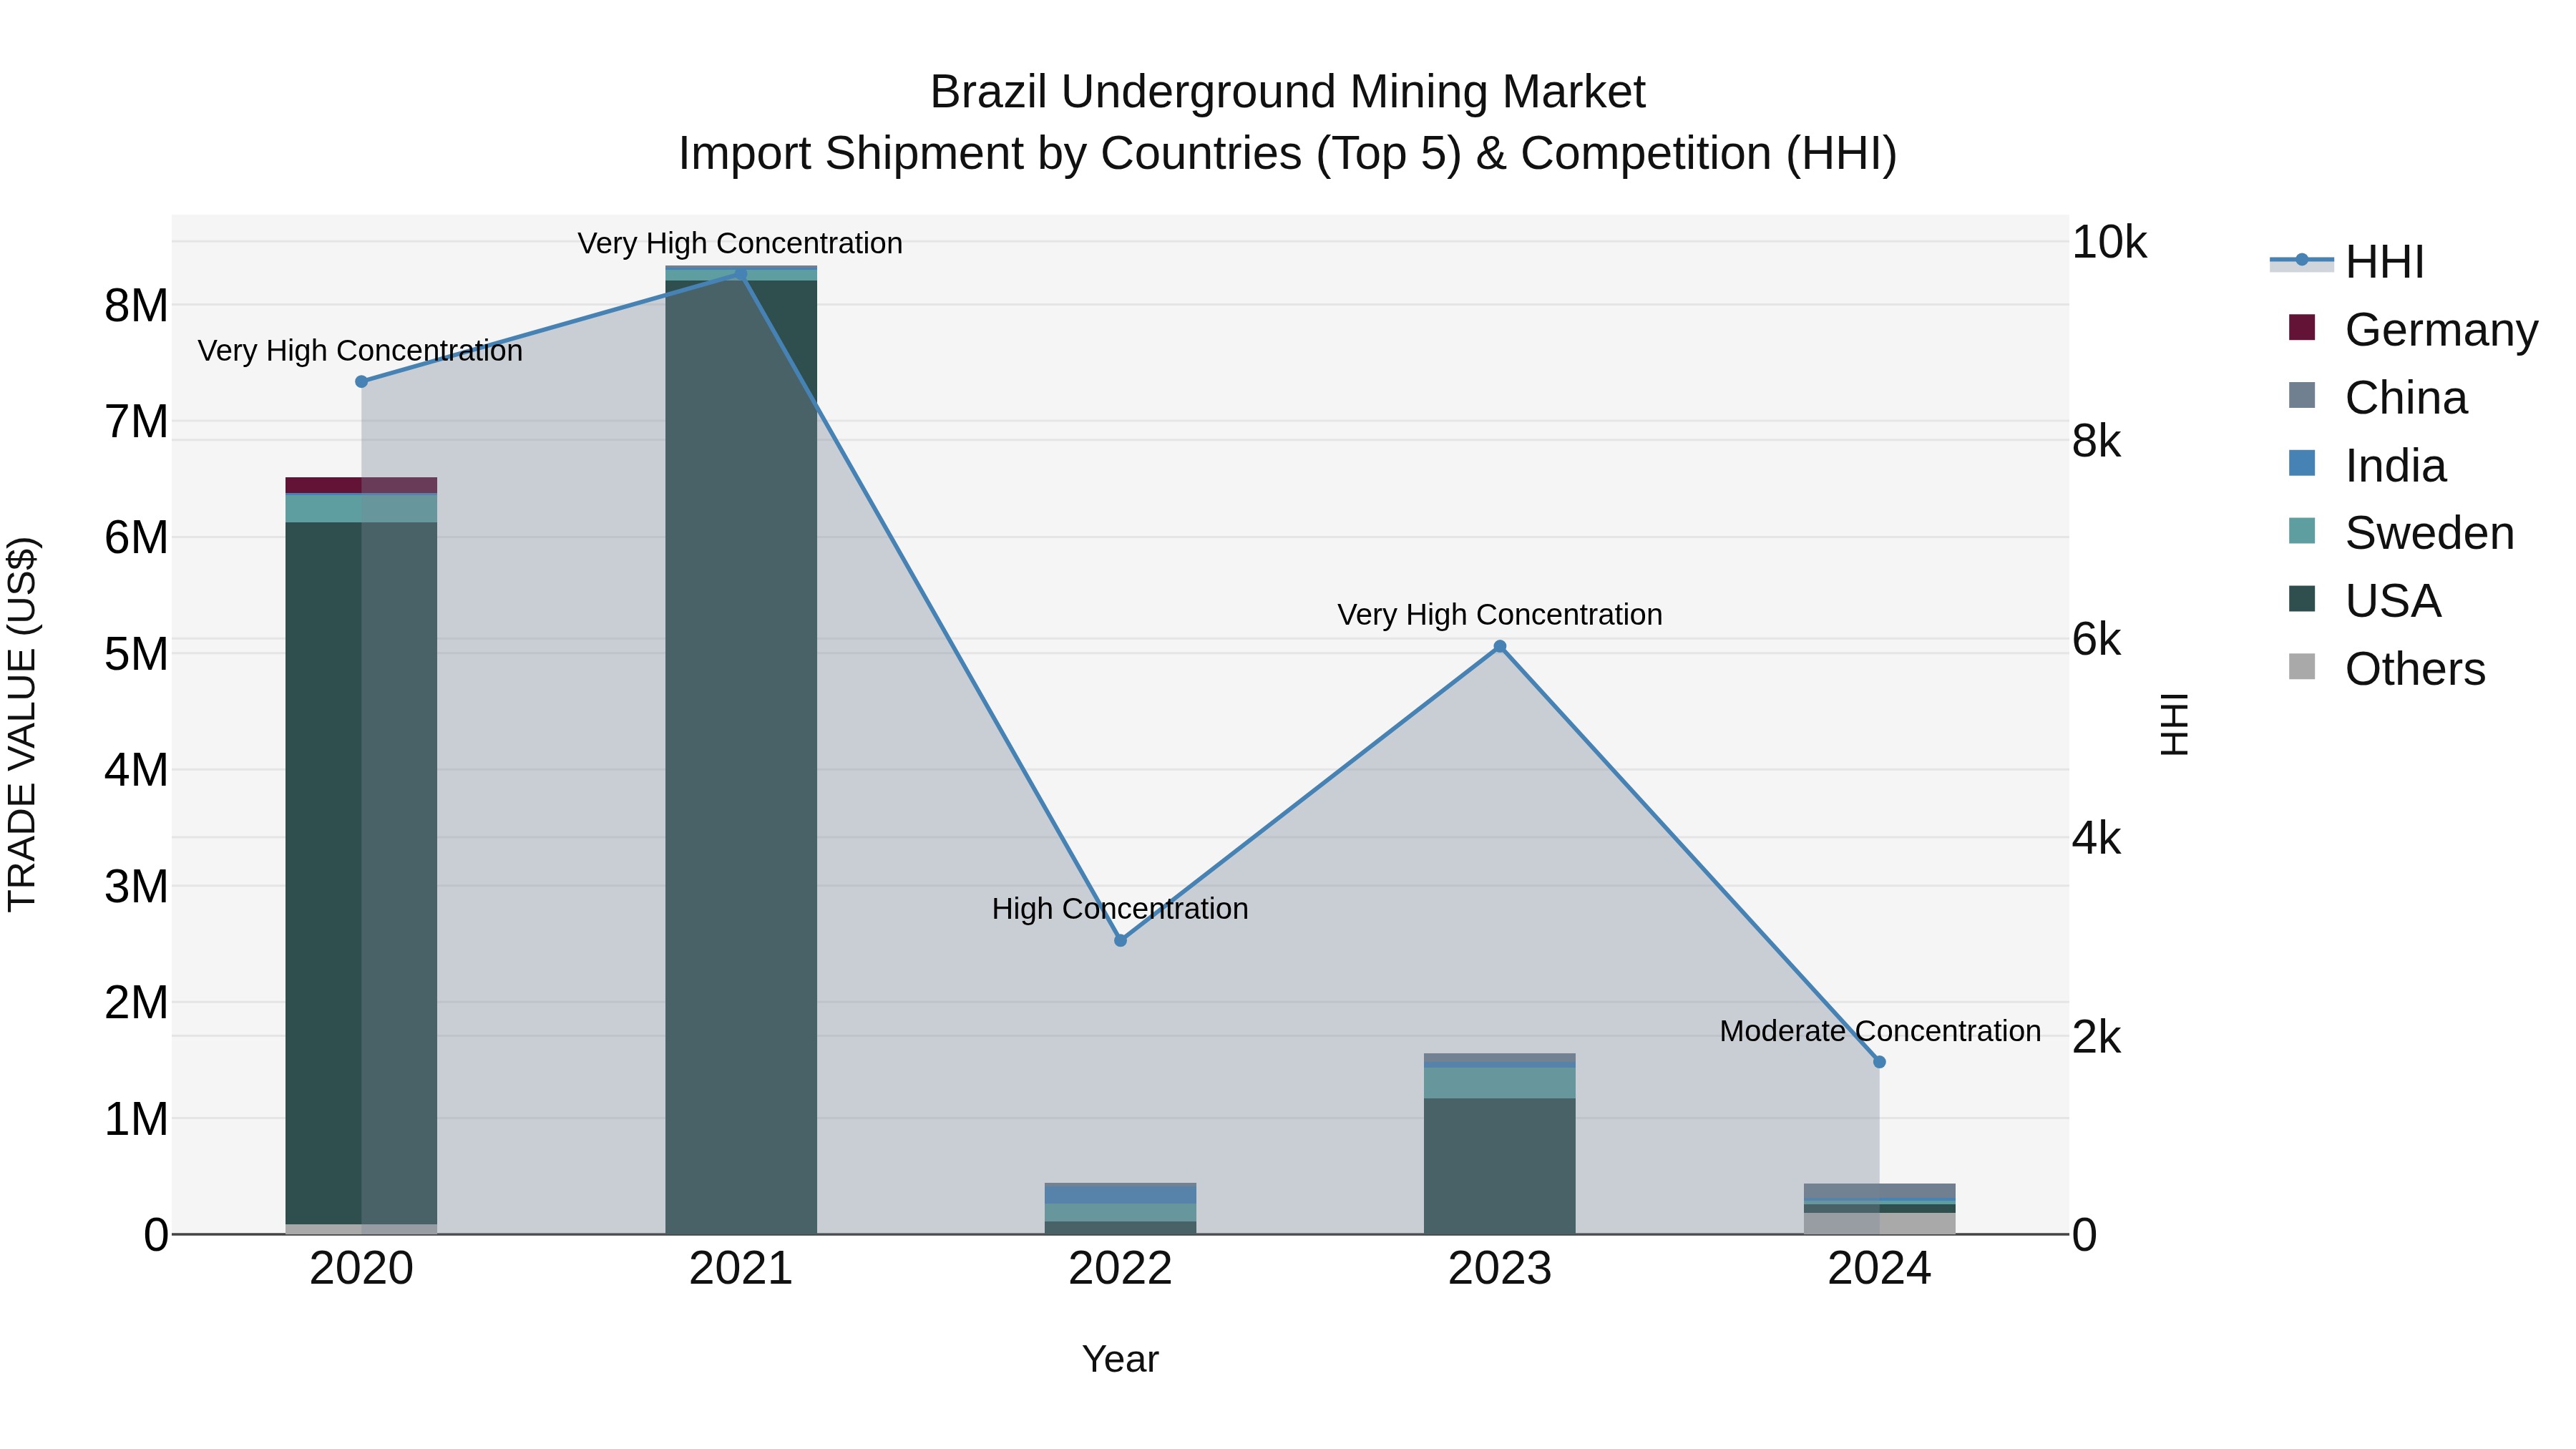Toggle the India legend entry
Image resolution: width=2576 pixels, height=1449 pixels.
[2367, 465]
